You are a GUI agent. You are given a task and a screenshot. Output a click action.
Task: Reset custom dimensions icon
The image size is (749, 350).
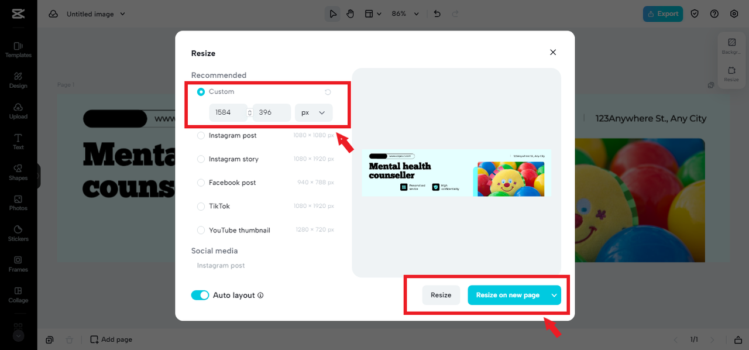(x=328, y=92)
